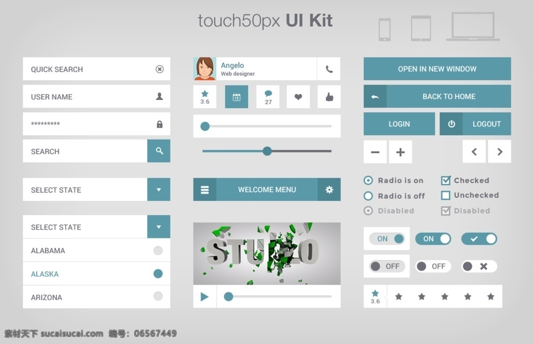
Task: Click the video progress slider handle
Action: pyautogui.click(x=228, y=296)
